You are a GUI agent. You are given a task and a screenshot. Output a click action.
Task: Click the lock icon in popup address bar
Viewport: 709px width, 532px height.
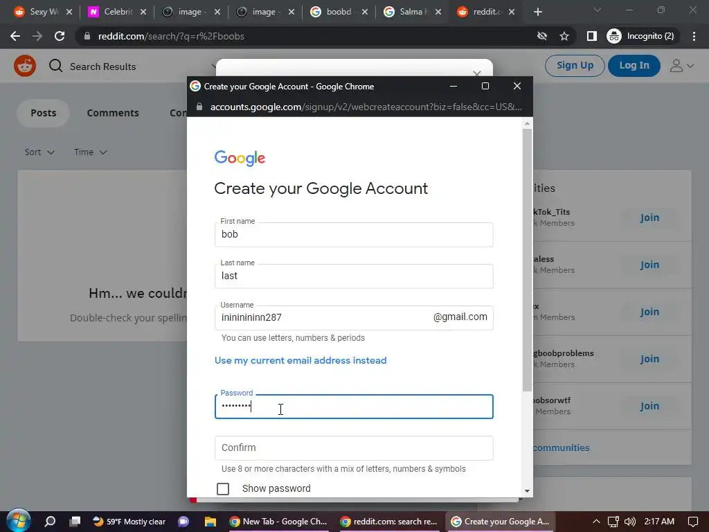pos(199,107)
